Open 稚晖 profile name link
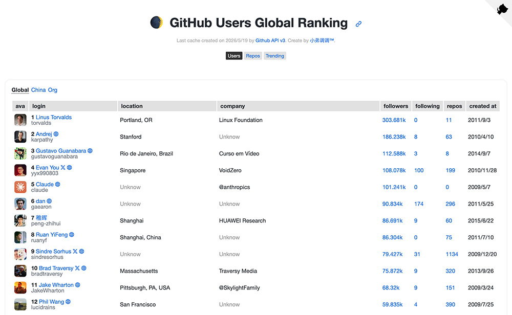 point(41,218)
